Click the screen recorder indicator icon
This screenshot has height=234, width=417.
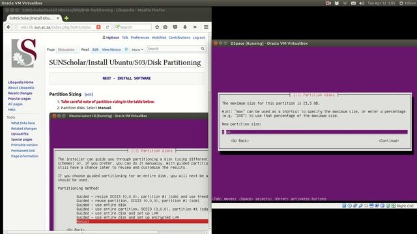328,3
